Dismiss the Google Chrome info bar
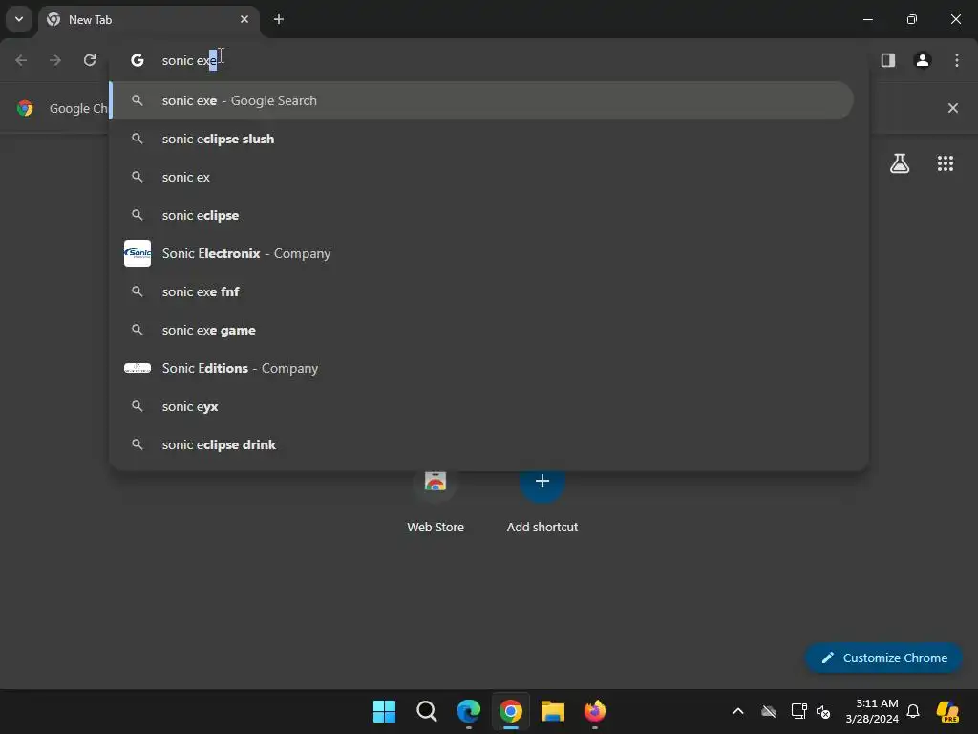Screen dimensions: 978x734 pos(952,108)
